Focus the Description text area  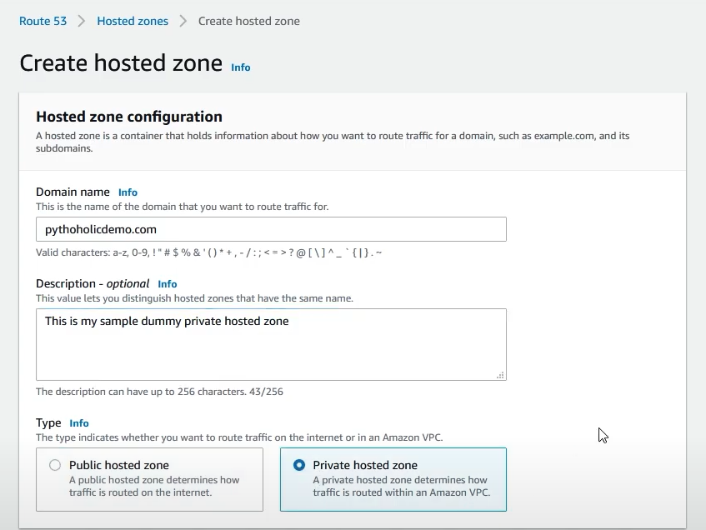click(x=271, y=344)
